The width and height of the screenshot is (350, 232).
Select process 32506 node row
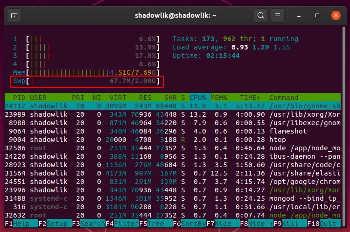[173, 148]
